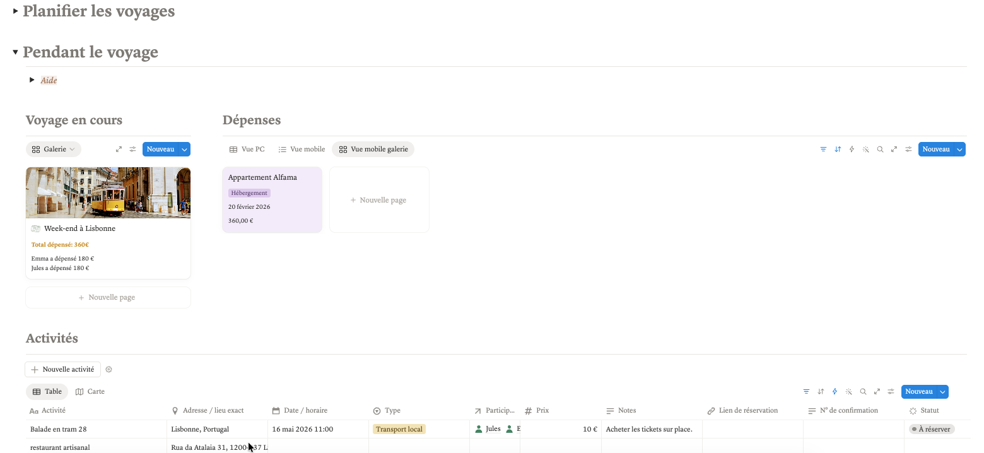Click settings gear beside Nouvelle activité
The height and width of the screenshot is (453, 984).
[x=108, y=370]
